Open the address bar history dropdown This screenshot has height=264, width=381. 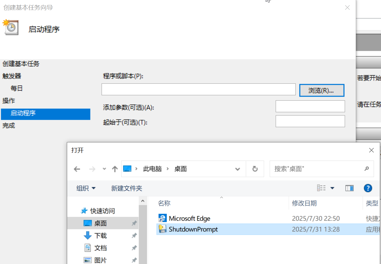pos(238,169)
